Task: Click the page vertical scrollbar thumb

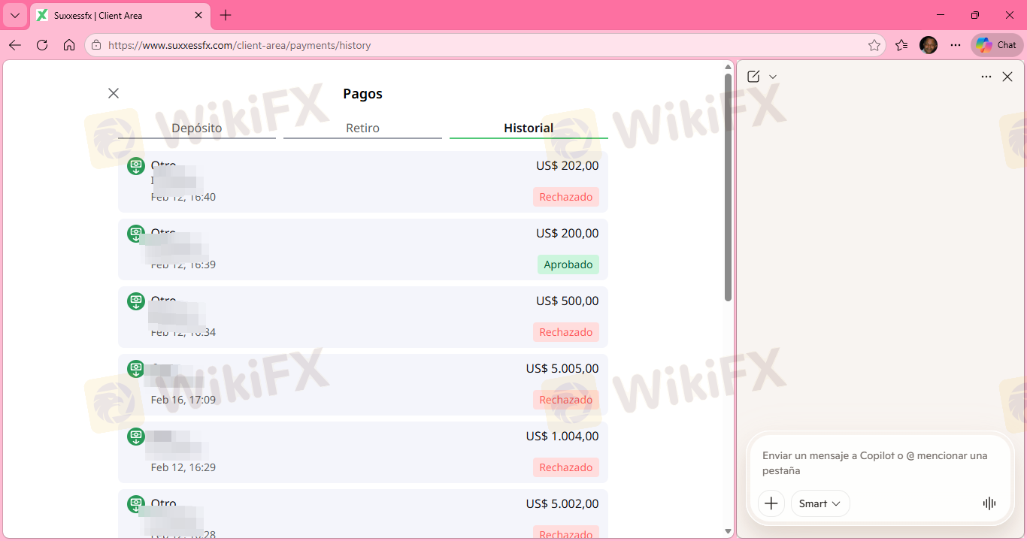Action: click(728, 188)
